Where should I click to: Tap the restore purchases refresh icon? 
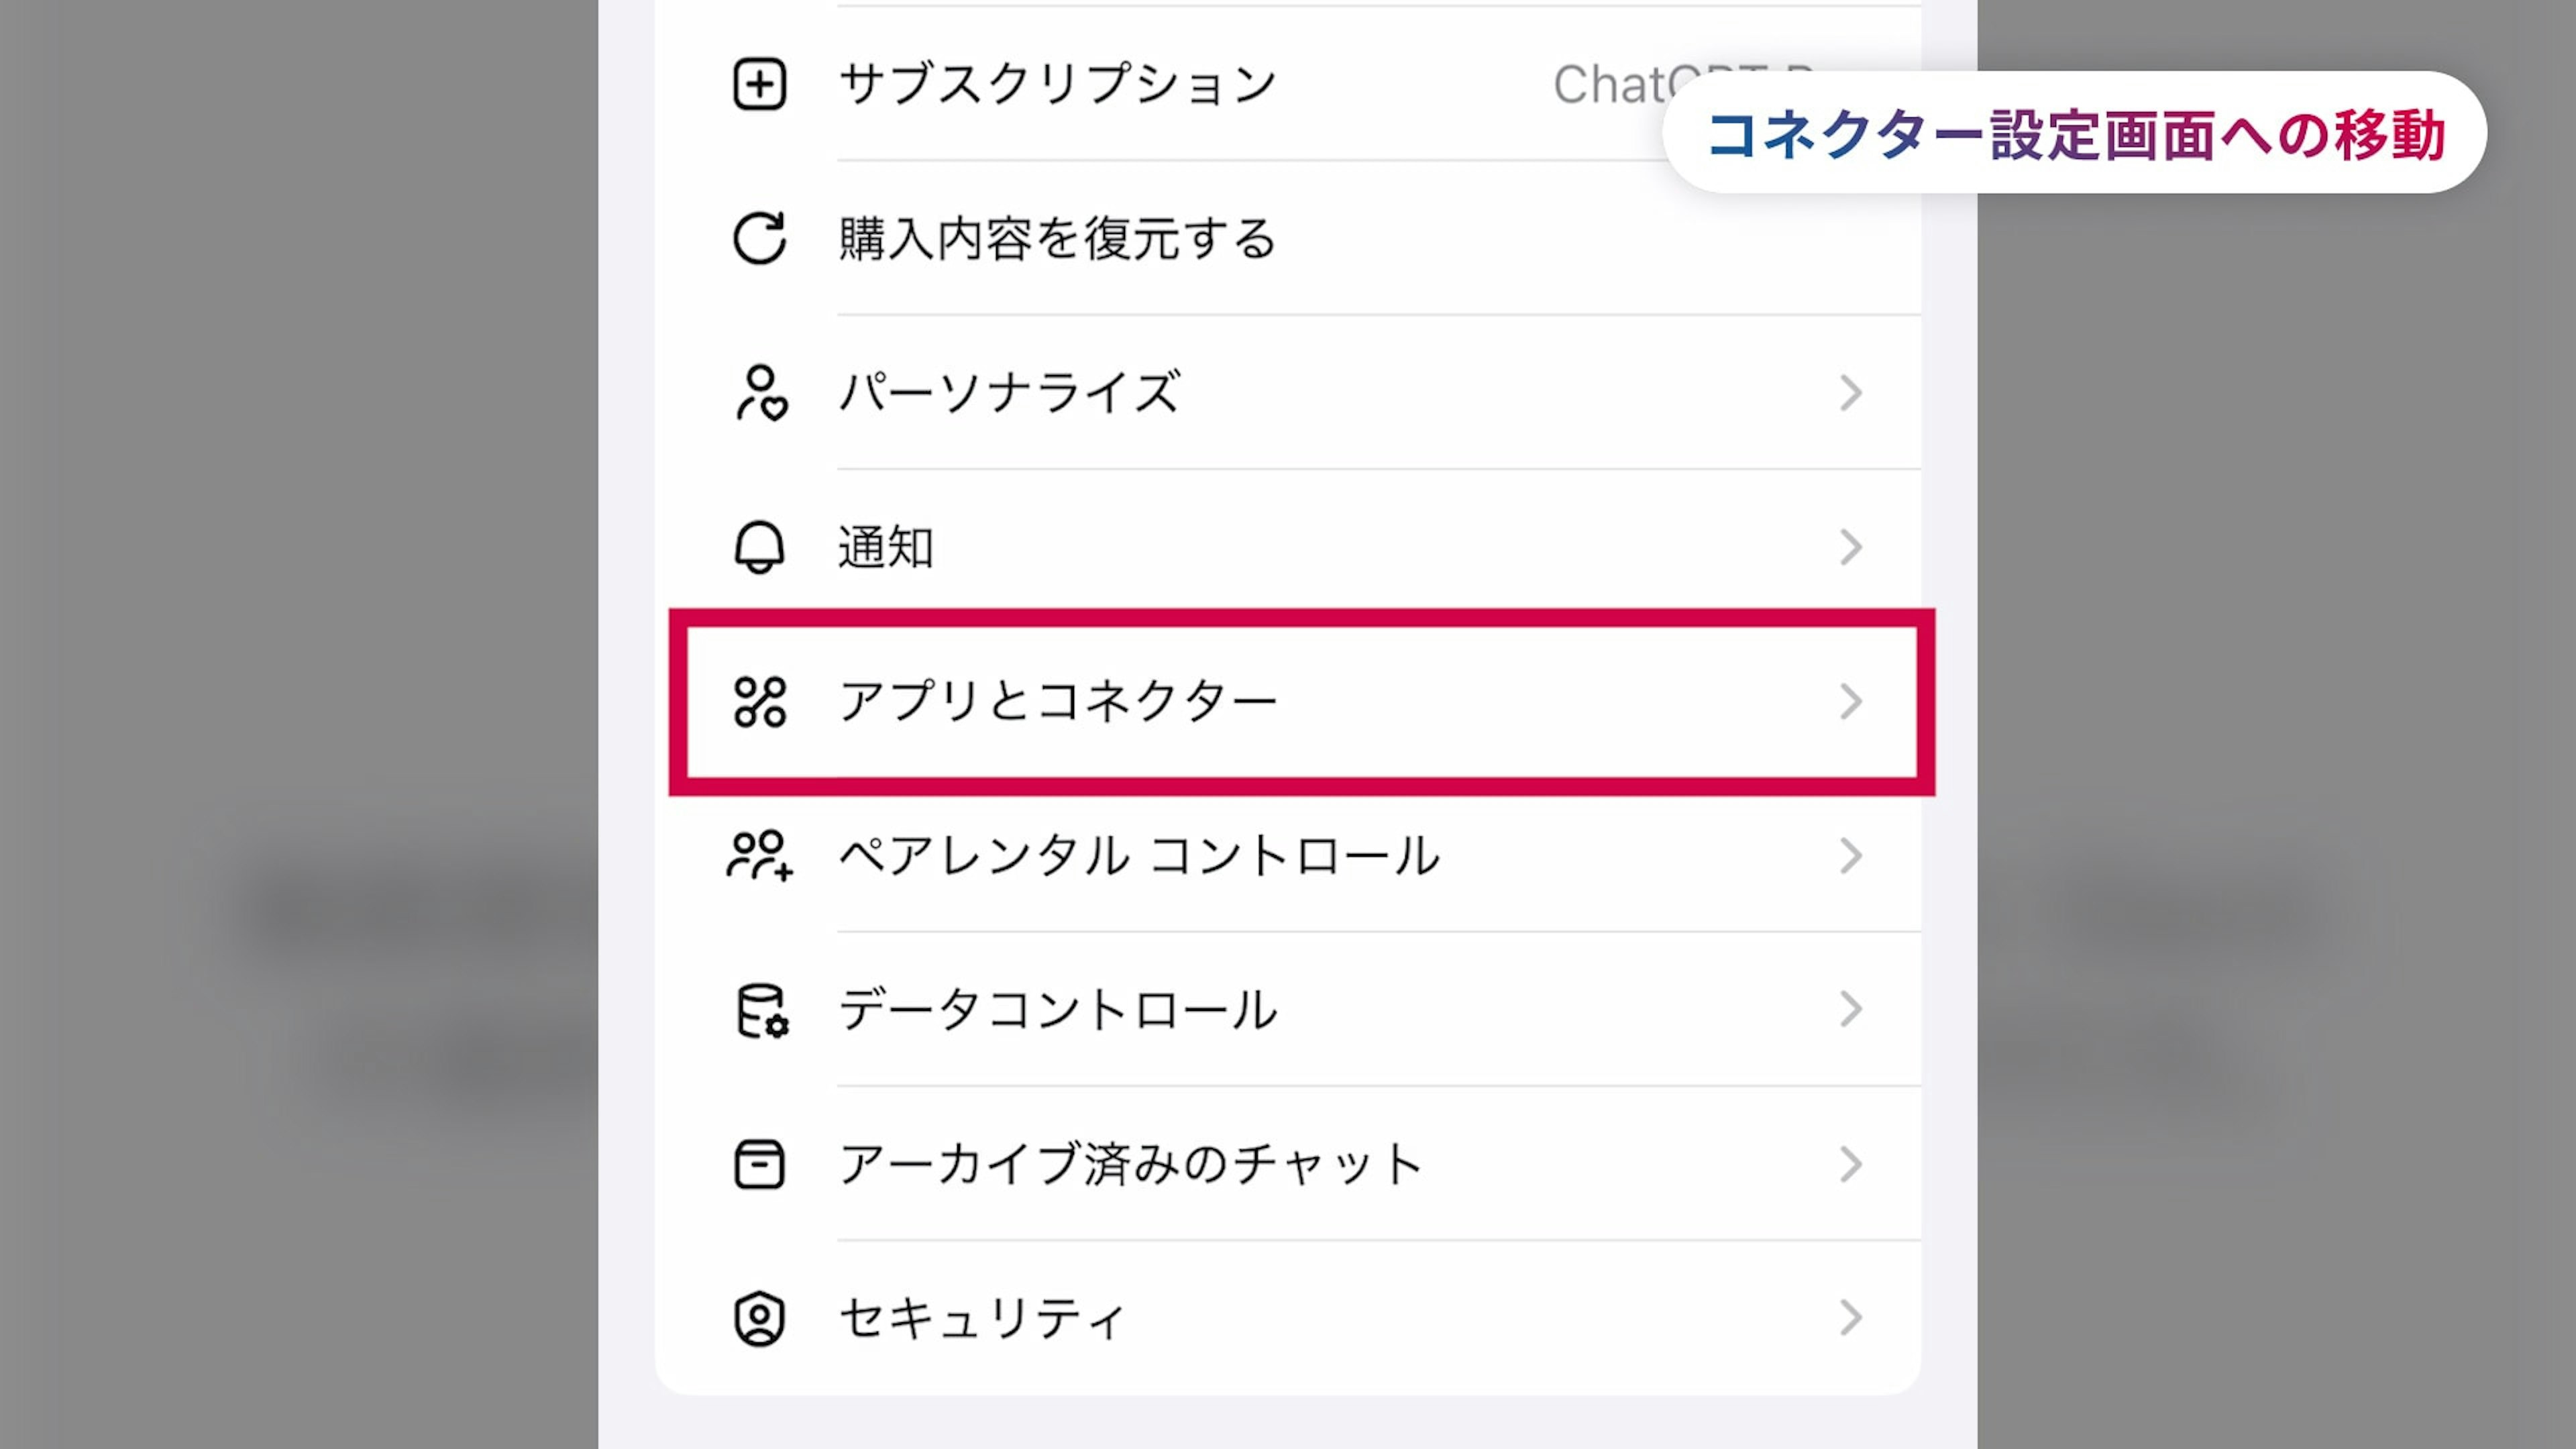759,238
